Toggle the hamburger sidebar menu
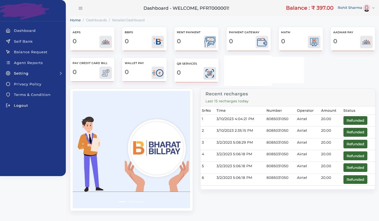Screen dimensions: 379x221 click(81, 8)
